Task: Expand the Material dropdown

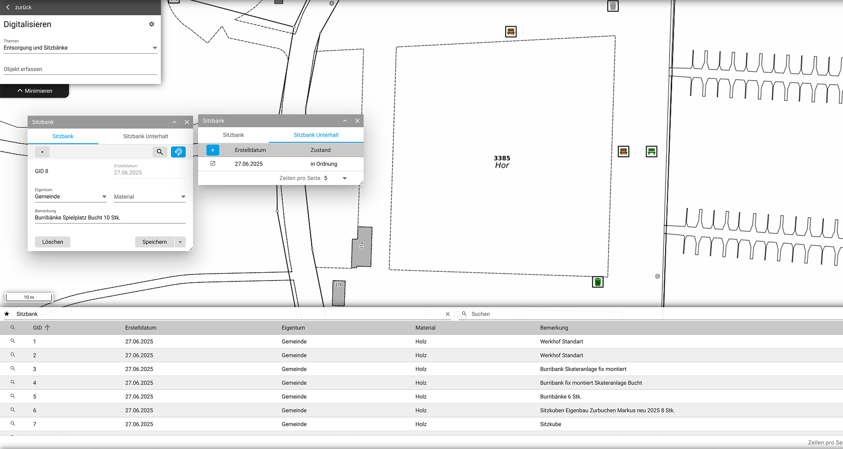Action: [150, 197]
